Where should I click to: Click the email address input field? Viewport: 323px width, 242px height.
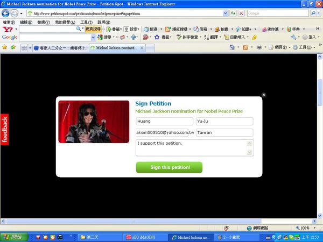point(163,132)
